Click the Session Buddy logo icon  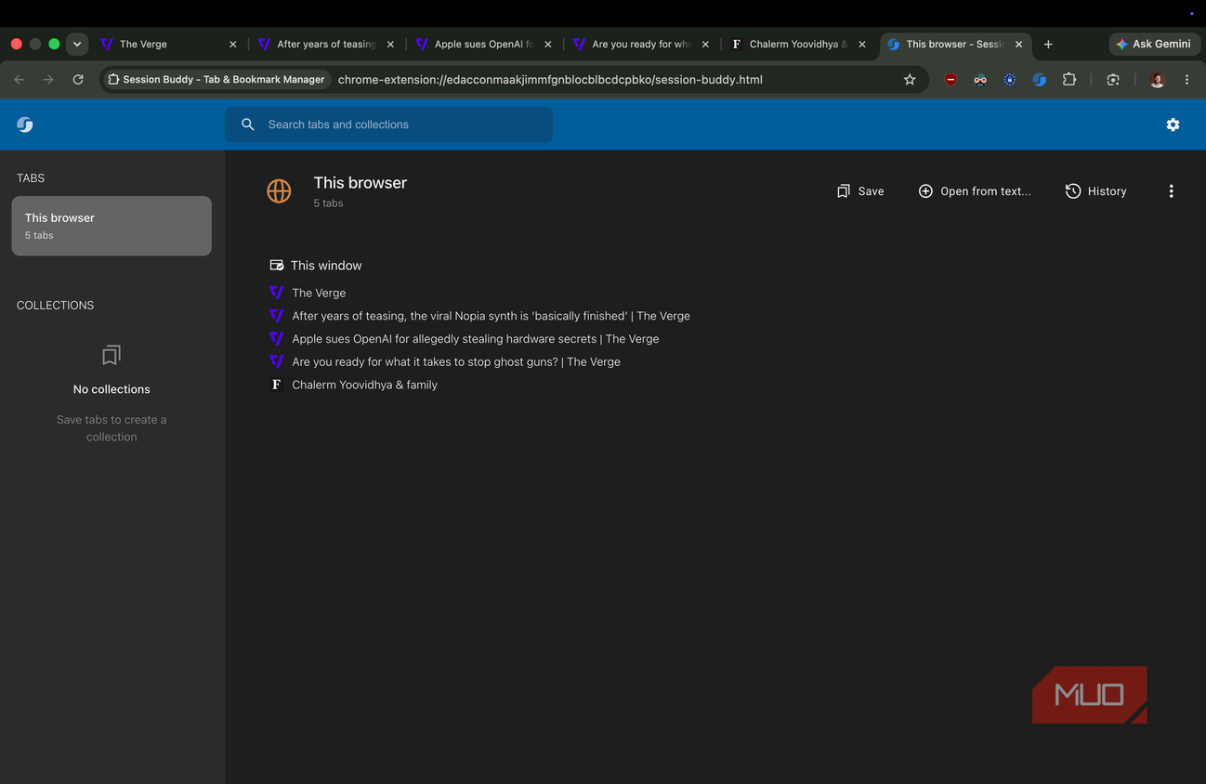click(x=25, y=124)
